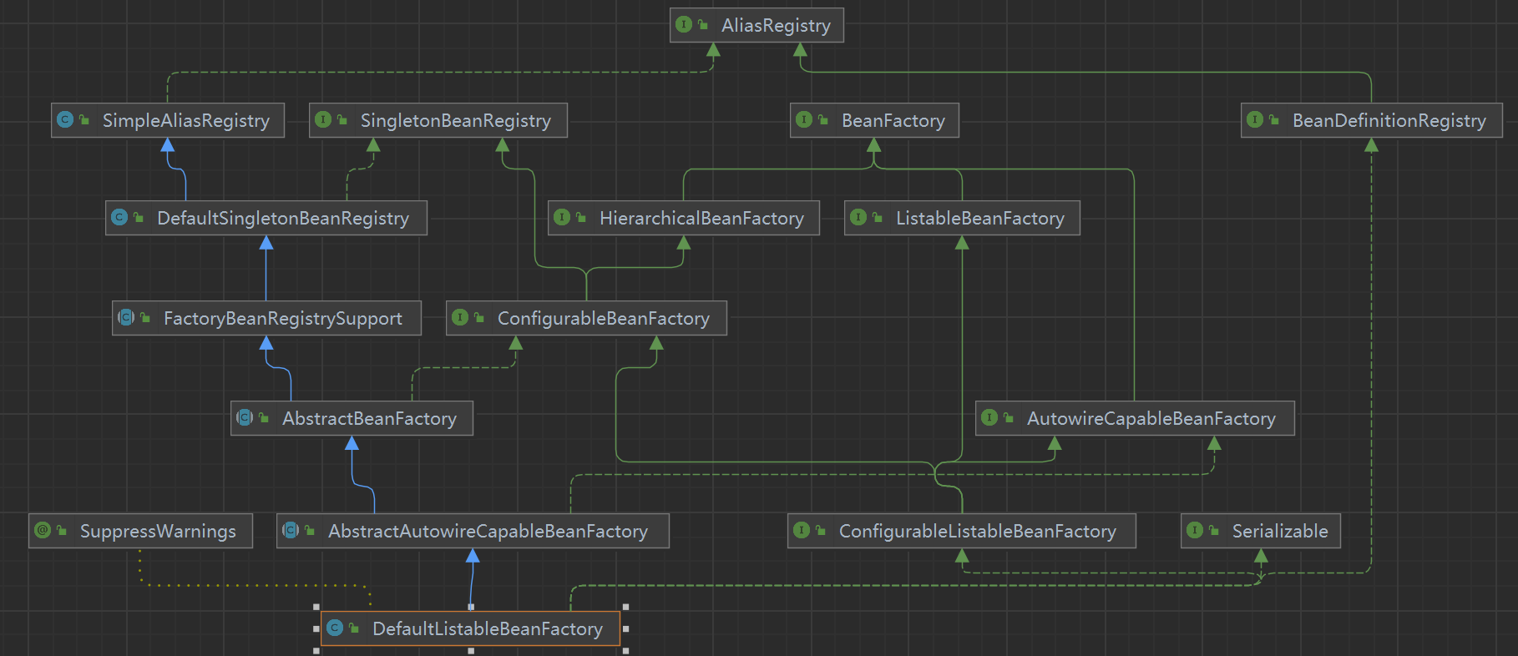Select the ConfigurableBeanFactory node label

[x=603, y=319]
